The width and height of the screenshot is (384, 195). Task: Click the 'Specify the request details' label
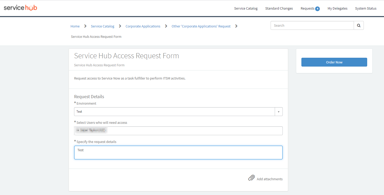96,142
